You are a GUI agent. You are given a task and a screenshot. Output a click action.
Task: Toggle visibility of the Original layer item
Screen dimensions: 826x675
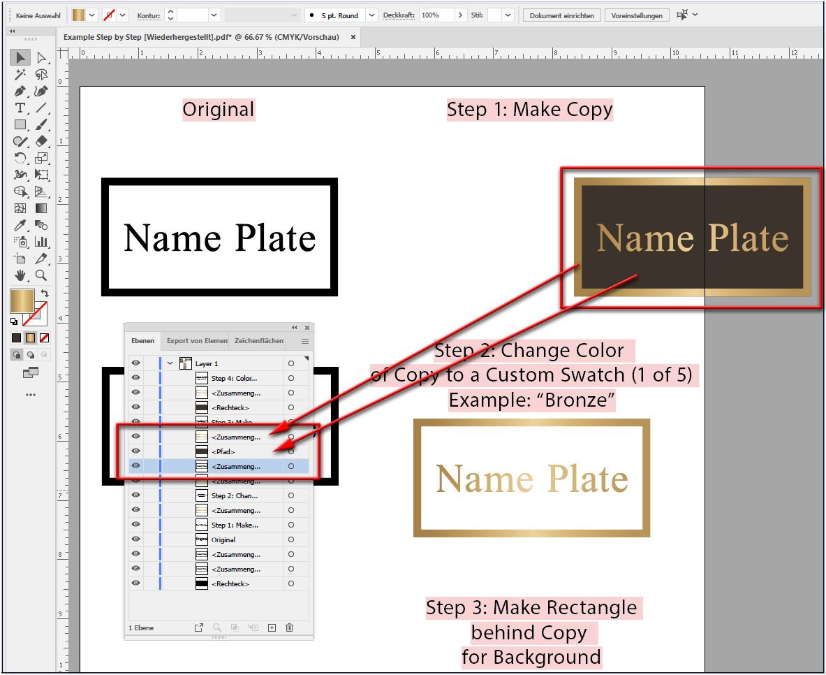[135, 539]
